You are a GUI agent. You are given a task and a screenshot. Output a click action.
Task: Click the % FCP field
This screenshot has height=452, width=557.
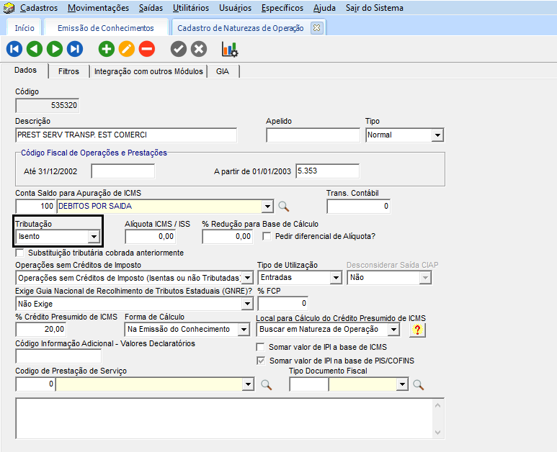[x=282, y=303]
